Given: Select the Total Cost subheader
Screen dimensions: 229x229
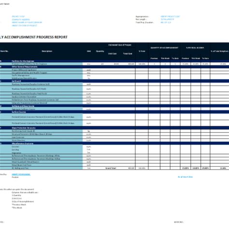Looking at the screenshot, I should [x=128, y=54].
